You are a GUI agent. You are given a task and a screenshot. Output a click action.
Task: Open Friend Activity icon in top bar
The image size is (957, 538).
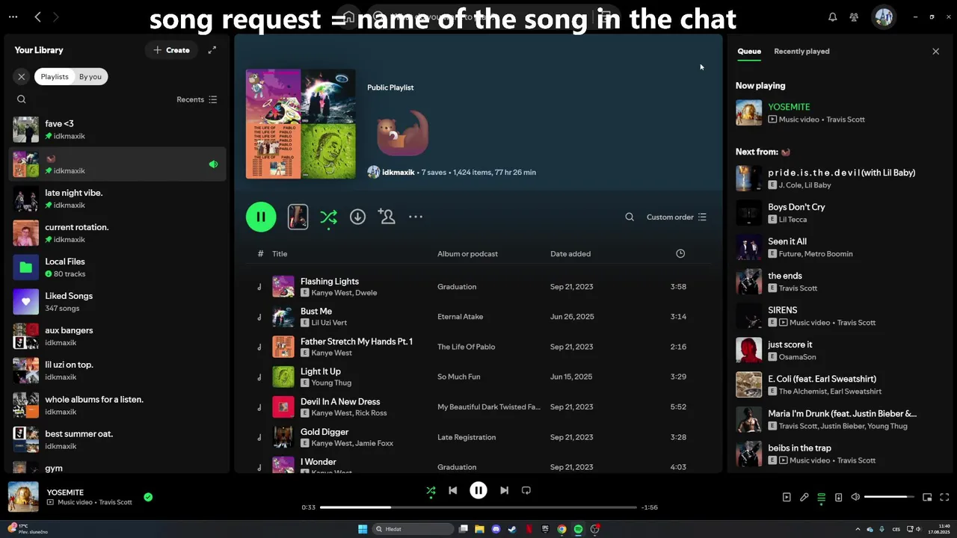pyautogui.click(x=854, y=16)
